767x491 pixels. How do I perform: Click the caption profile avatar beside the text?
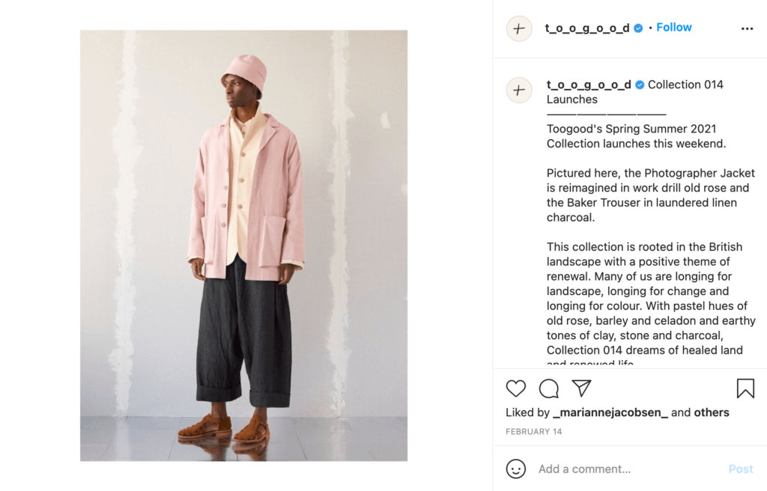[519, 90]
